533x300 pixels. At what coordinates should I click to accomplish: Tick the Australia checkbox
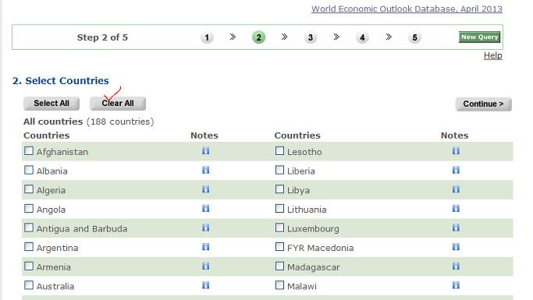pos(29,285)
